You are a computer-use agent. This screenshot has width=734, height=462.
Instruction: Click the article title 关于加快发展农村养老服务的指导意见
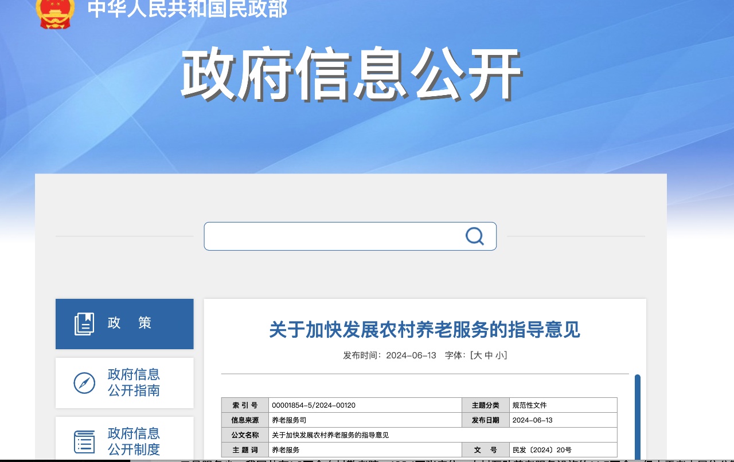(x=424, y=330)
